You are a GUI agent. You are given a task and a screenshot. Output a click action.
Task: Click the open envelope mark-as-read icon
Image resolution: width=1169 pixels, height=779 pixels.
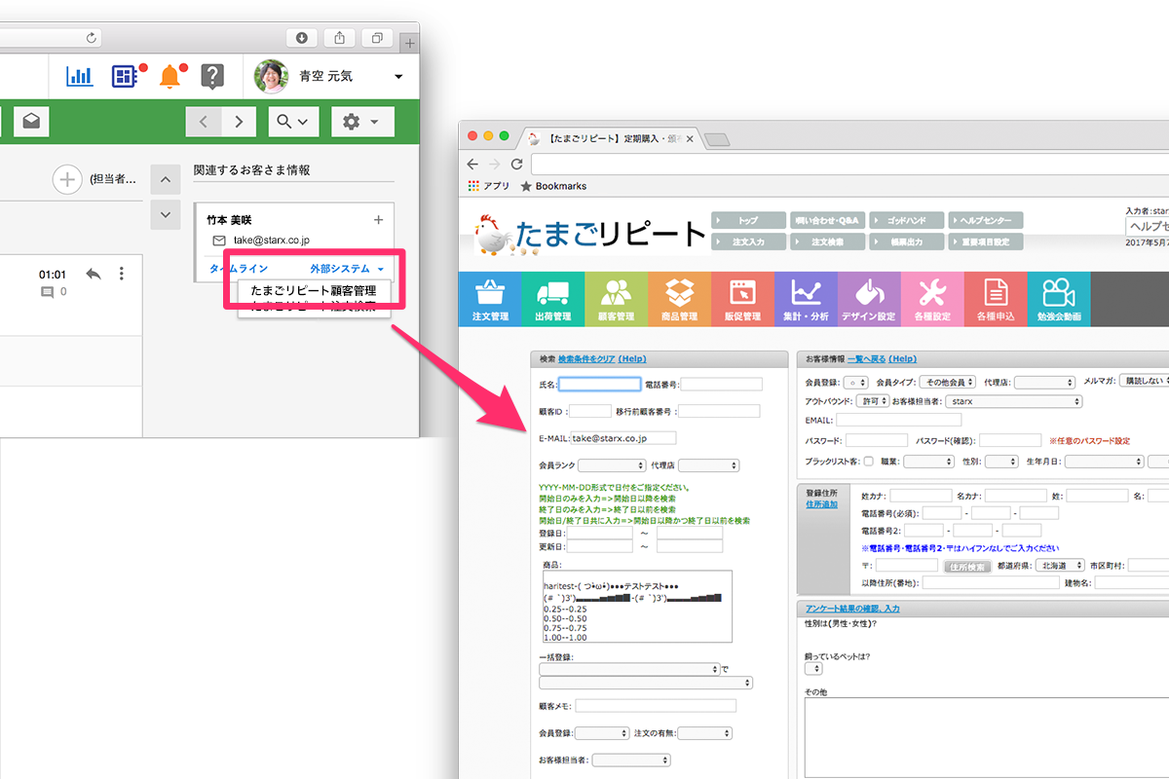tap(32, 122)
